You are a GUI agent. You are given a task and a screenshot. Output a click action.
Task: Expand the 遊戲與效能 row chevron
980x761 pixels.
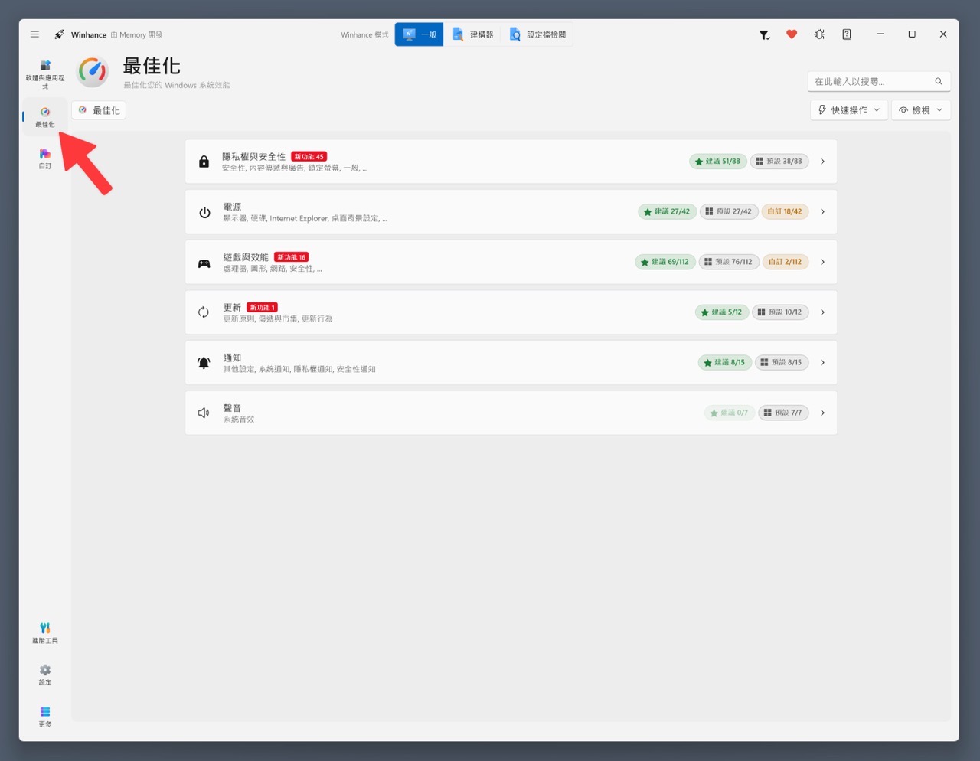pos(822,262)
